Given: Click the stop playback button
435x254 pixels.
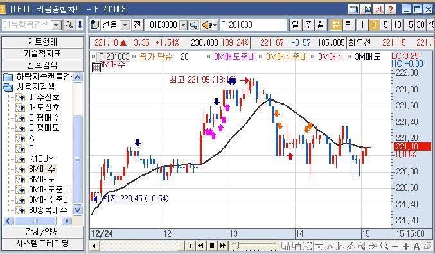Looking at the screenshot, I should pos(212,246).
